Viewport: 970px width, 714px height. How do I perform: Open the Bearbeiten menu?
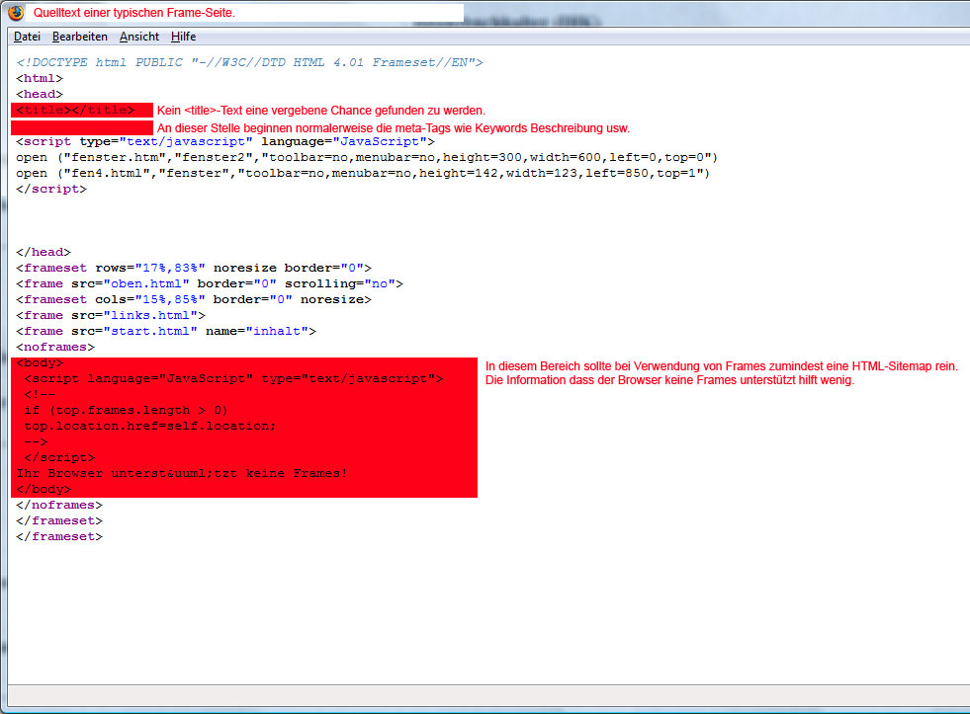coord(80,37)
